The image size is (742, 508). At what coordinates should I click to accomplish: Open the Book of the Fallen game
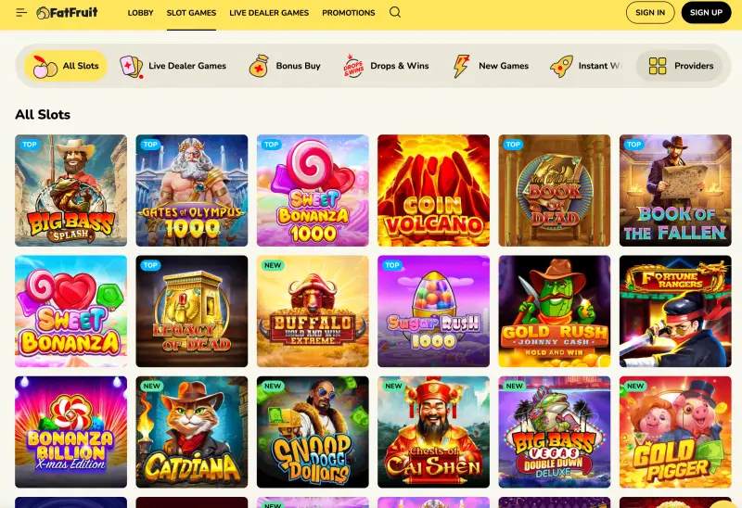(x=675, y=191)
